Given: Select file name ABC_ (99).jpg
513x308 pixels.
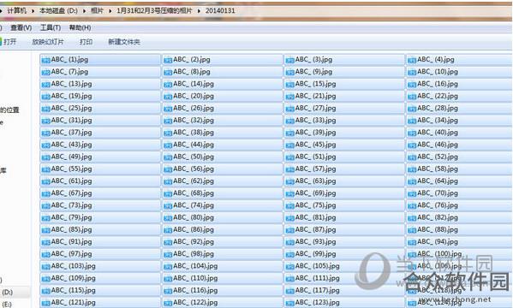Looking at the screenshot, I should point(316,254).
